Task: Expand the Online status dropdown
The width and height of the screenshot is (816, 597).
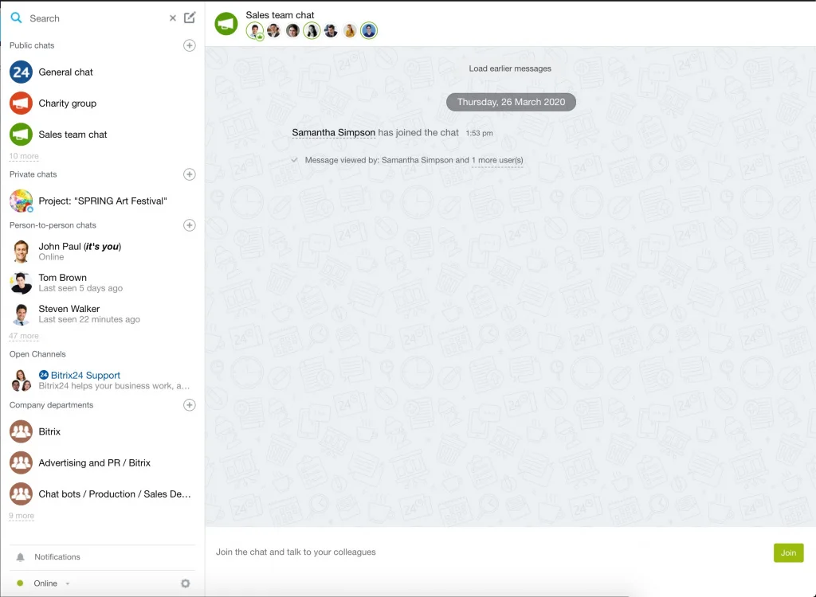Action: pos(67,583)
